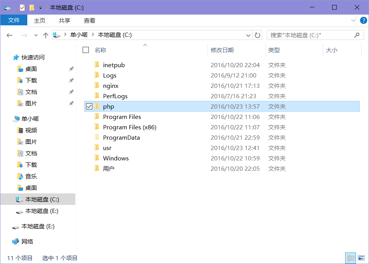This screenshot has height=264, width=369.
Task: Select the Windows folder icon
Action: click(97, 158)
